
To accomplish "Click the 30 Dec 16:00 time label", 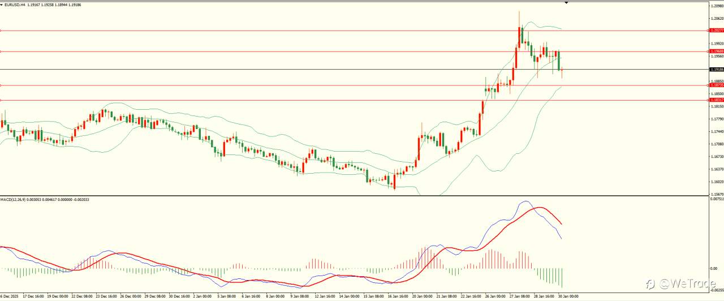I will pos(180,296).
